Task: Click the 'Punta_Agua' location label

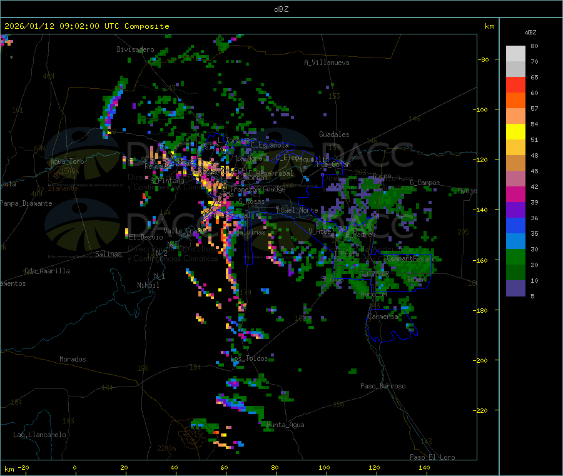Action: coord(286,425)
